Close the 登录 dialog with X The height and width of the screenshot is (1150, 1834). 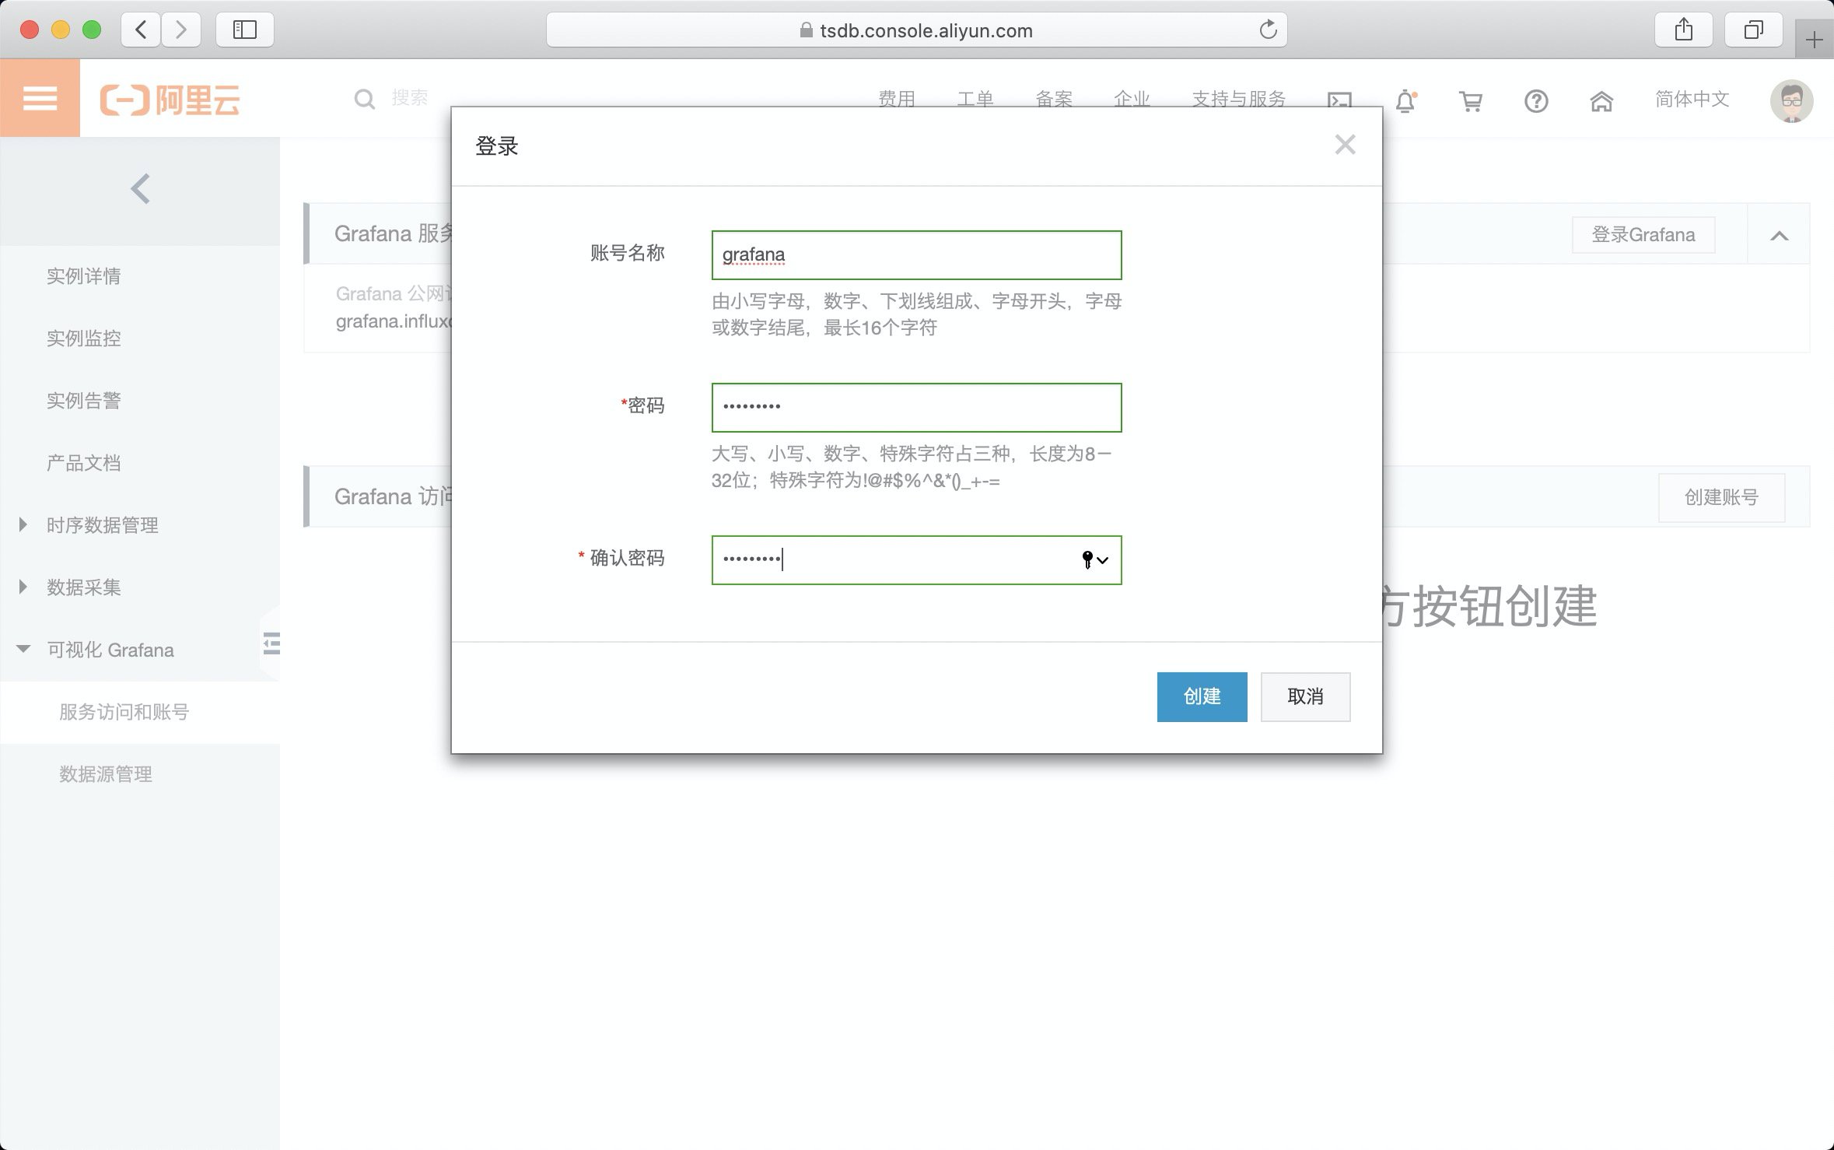[x=1345, y=145]
